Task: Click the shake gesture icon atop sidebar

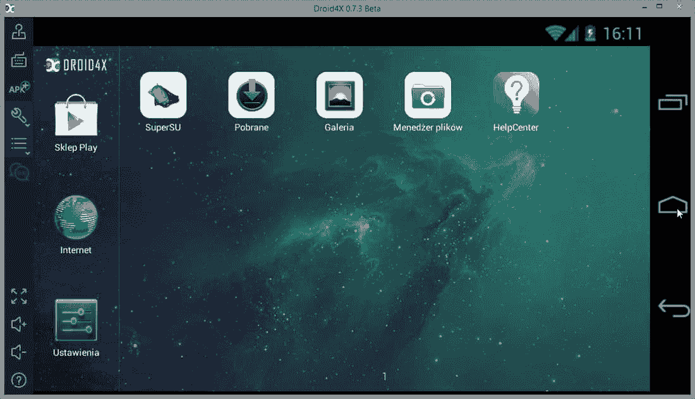Action: pos(18,30)
